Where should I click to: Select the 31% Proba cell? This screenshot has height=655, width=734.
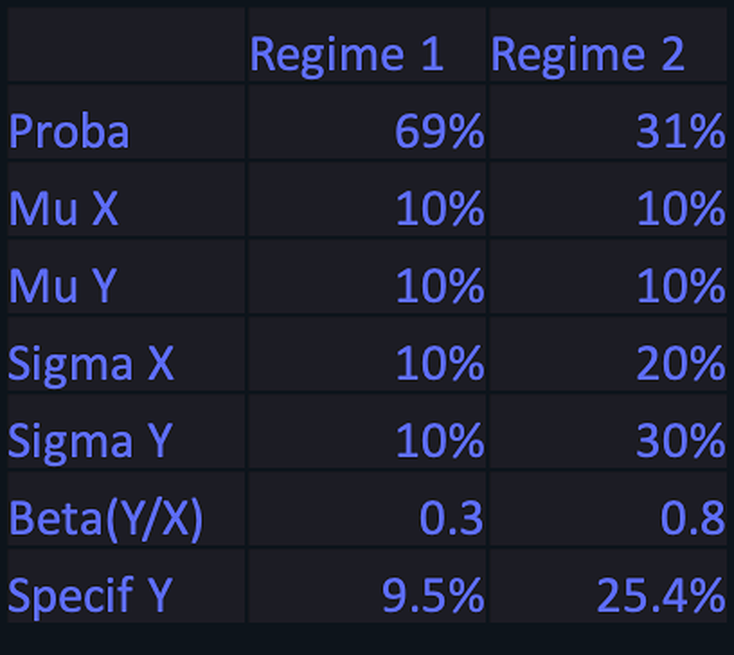(608, 121)
